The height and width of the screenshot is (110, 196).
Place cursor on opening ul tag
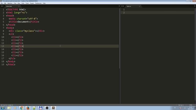[11, 34]
